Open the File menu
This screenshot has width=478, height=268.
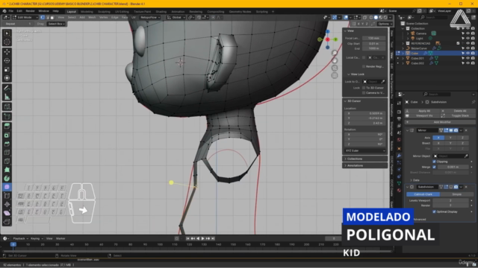coord(11,11)
